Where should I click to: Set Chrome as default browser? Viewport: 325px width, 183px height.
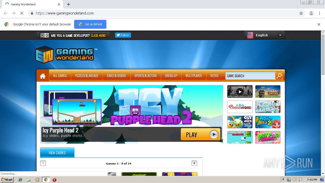pos(90,24)
